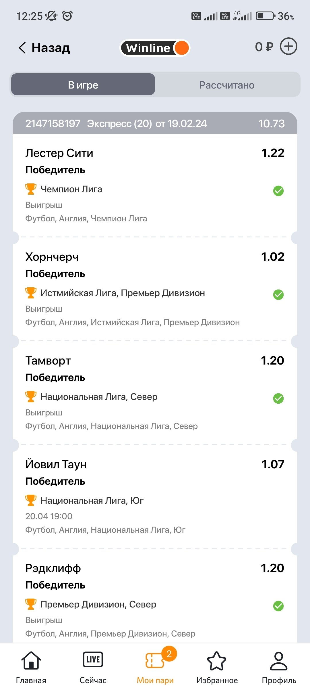Viewport: 310px width, 690px height.
Task: Tap trophy icon next to Чемпион Лига
Action: pos(31,189)
